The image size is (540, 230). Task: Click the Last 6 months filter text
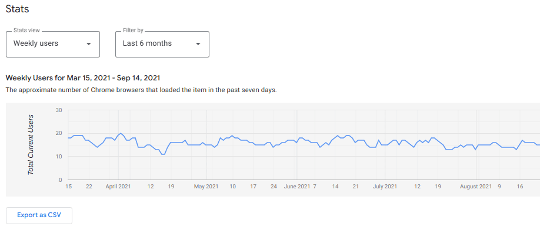point(147,43)
